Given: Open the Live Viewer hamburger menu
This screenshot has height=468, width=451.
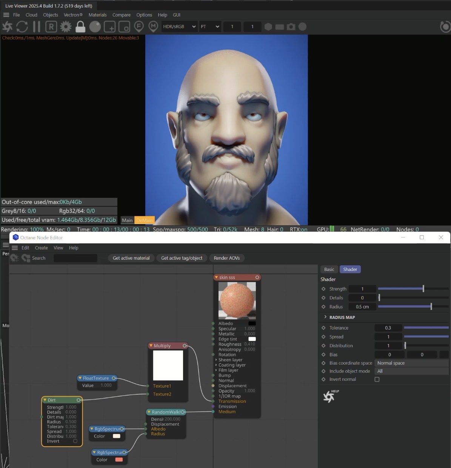Looking at the screenshot, I should [x=6, y=15].
